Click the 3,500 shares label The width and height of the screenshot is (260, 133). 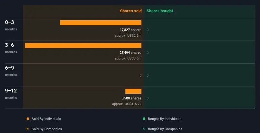(x=131, y=98)
